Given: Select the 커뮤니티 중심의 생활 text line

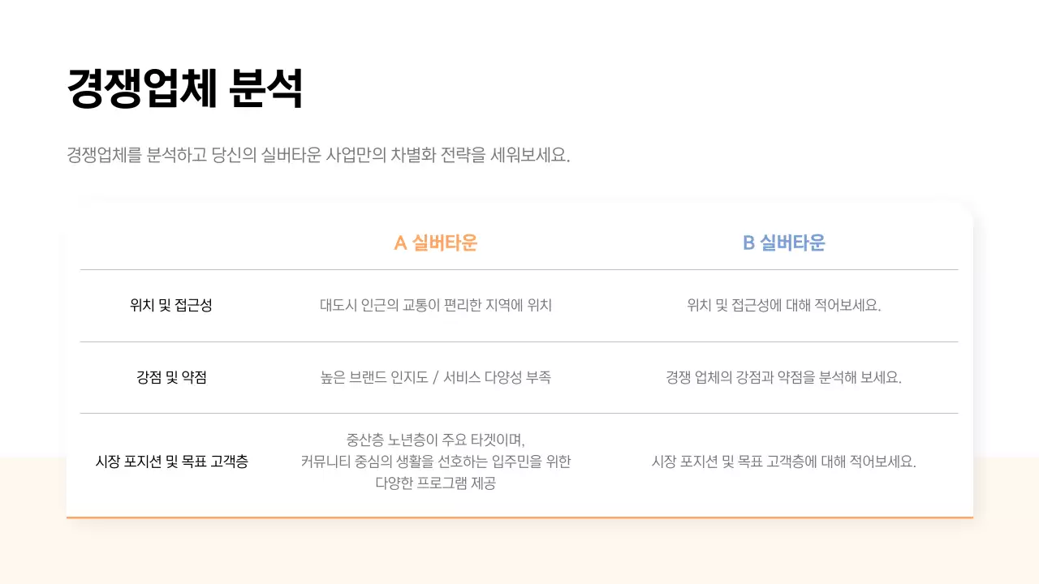Looking at the screenshot, I should [436, 462].
